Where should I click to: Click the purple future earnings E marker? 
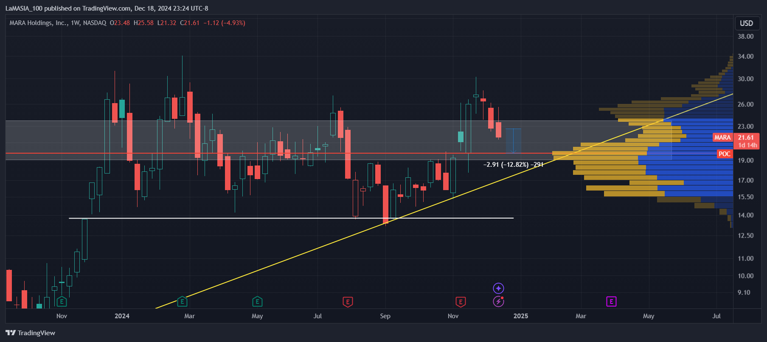[x=611, y=302]
